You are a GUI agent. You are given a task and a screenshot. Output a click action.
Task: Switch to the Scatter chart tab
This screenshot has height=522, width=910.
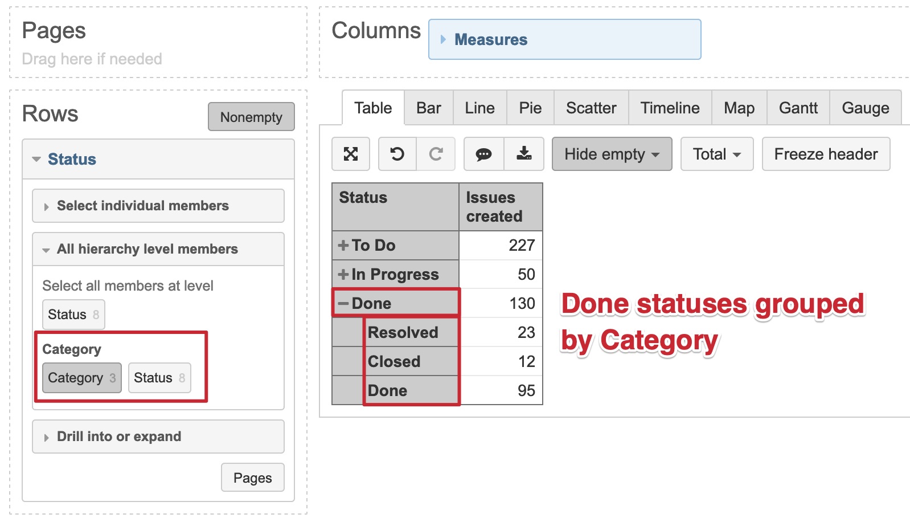click(591, 108)
